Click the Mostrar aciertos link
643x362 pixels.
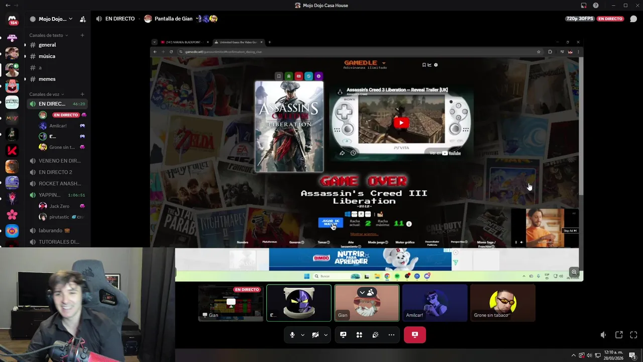(364, 234)
